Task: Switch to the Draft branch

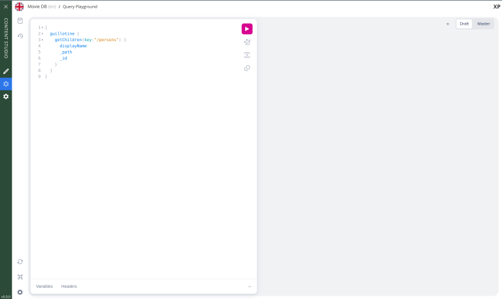Action: click(464, 24)
